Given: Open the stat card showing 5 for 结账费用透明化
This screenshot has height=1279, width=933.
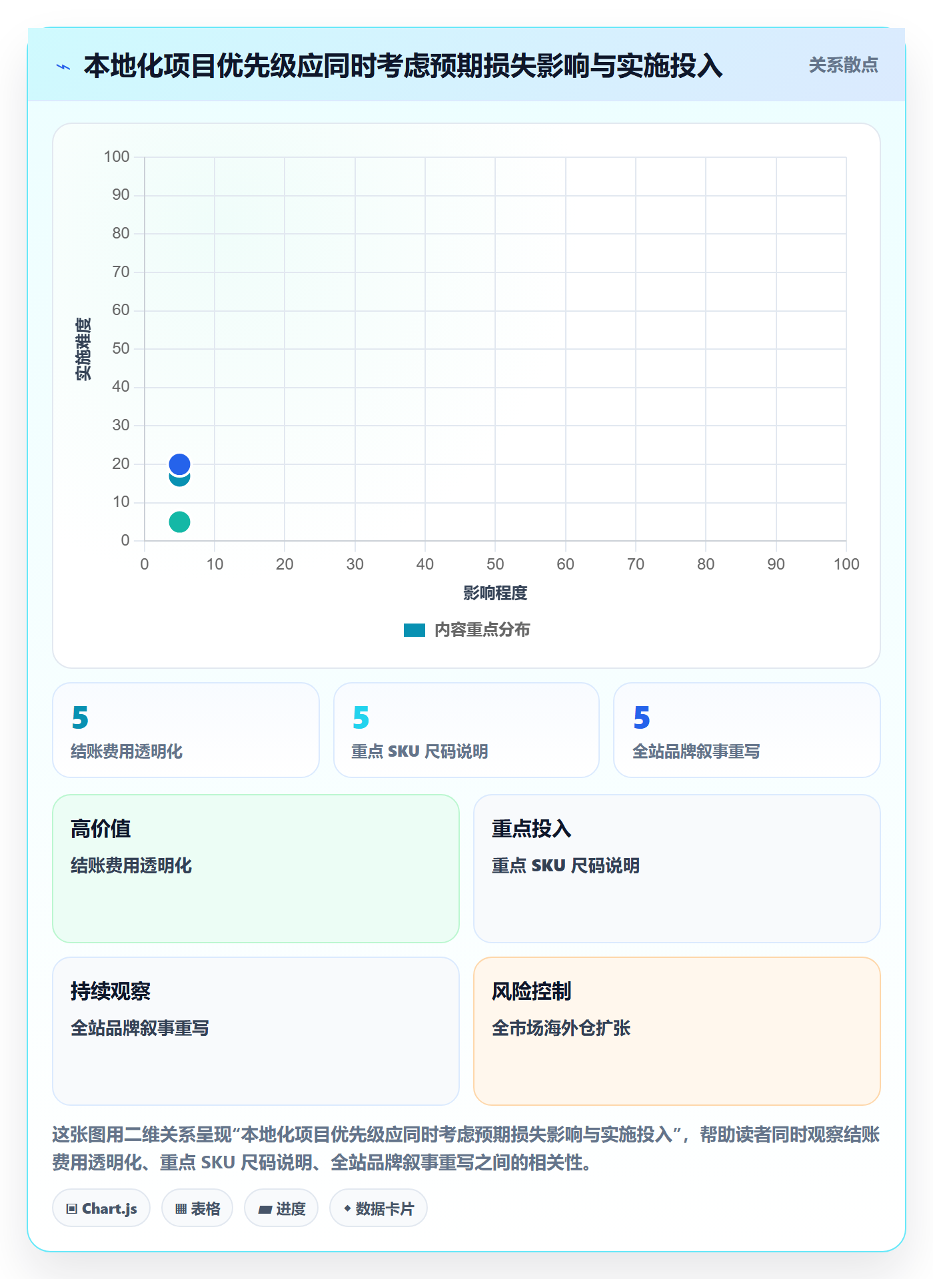Looking at the screenshot, I should click(x=186, y=730).
